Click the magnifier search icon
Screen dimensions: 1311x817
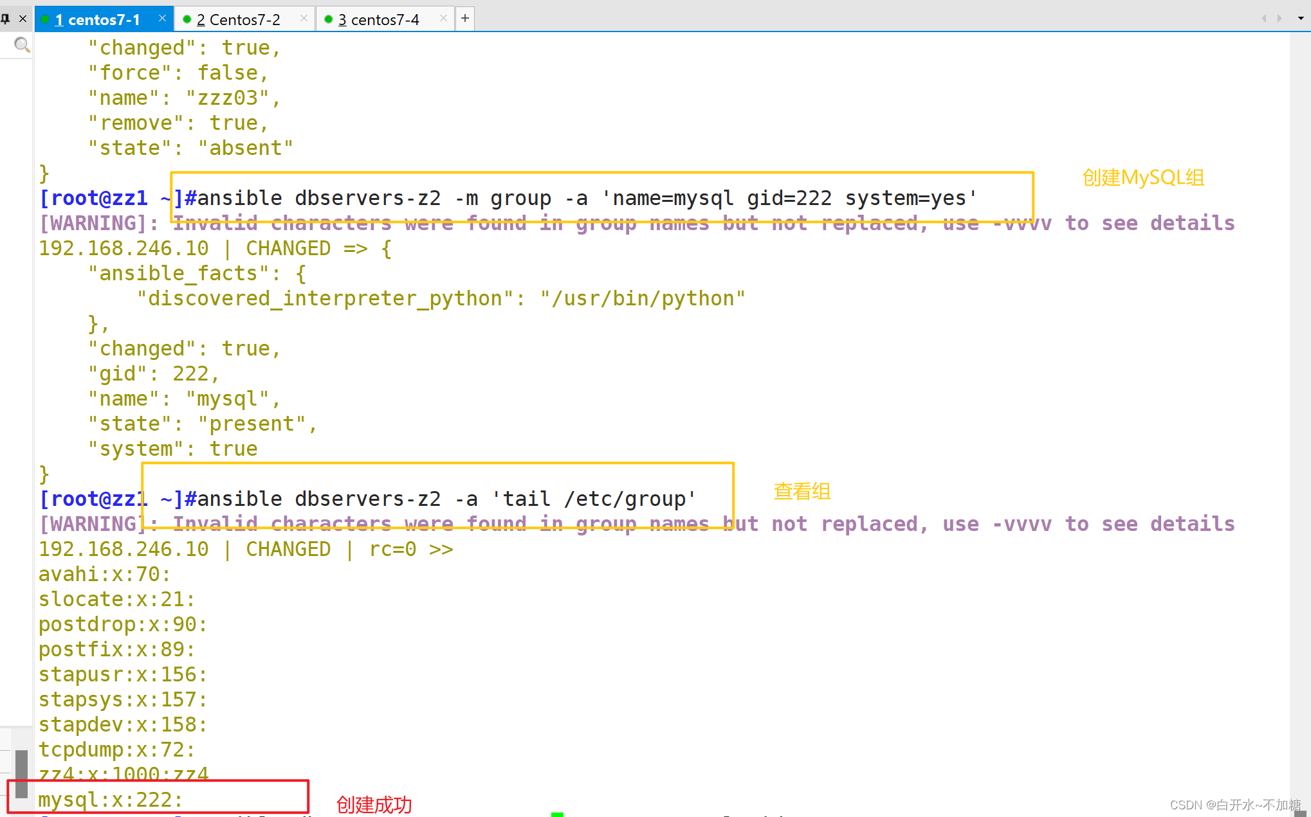click(22, 45)
